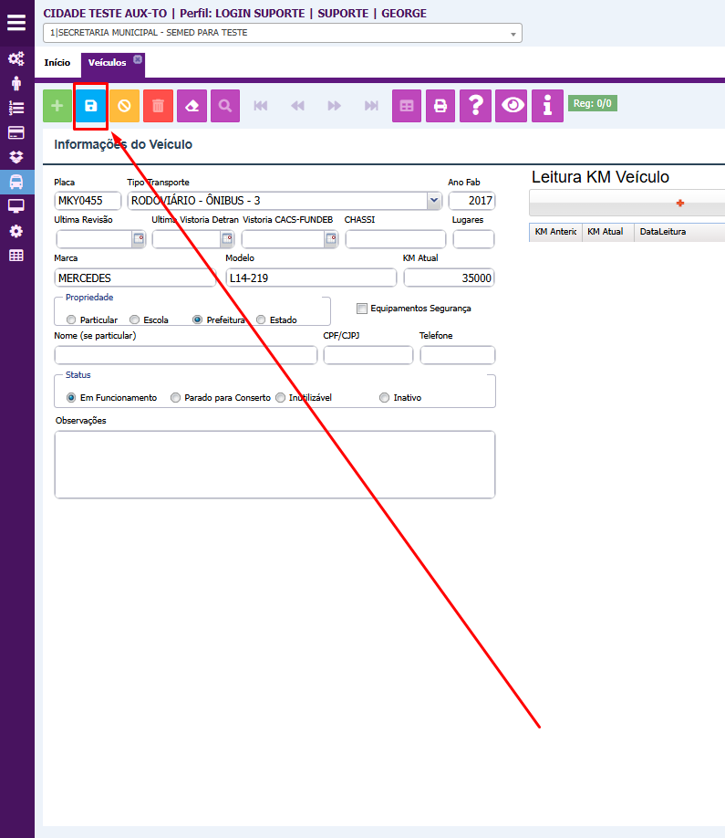Close the Veículos tab
The width and height of the screenshot is (725, 838).
point(138,59)
